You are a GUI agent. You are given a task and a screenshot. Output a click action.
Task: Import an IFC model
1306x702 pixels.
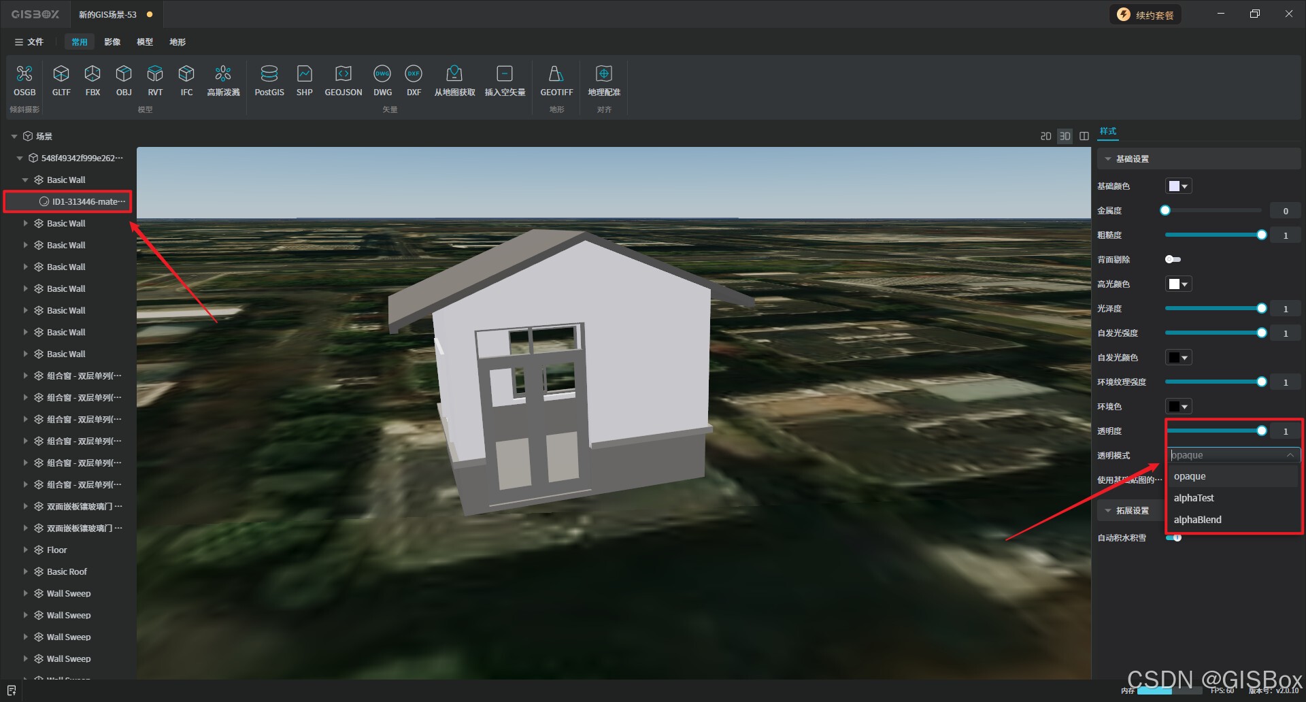[x=186, y=80]
